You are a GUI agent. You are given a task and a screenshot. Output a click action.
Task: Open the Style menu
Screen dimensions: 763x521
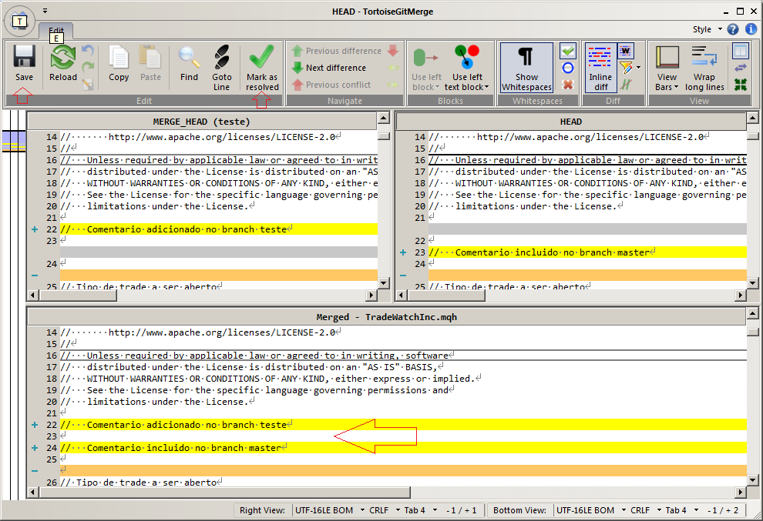[707, 29]
